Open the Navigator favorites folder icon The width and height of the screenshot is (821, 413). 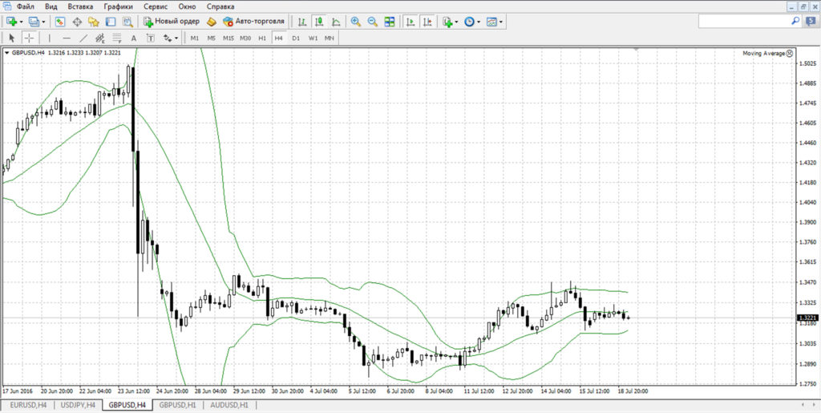[93, 22]
